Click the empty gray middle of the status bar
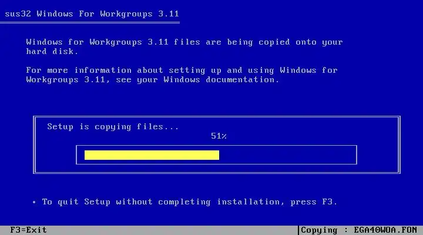423x235 pixels. (x=173, y=230)
